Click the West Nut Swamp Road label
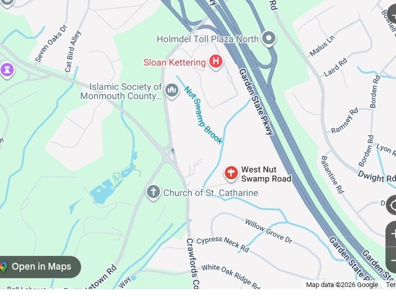 [x=266, y=174]
